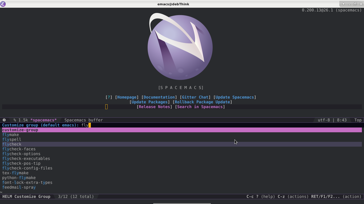
Task: Select the highlighted flycheck candidate
Action: point(12,144)
